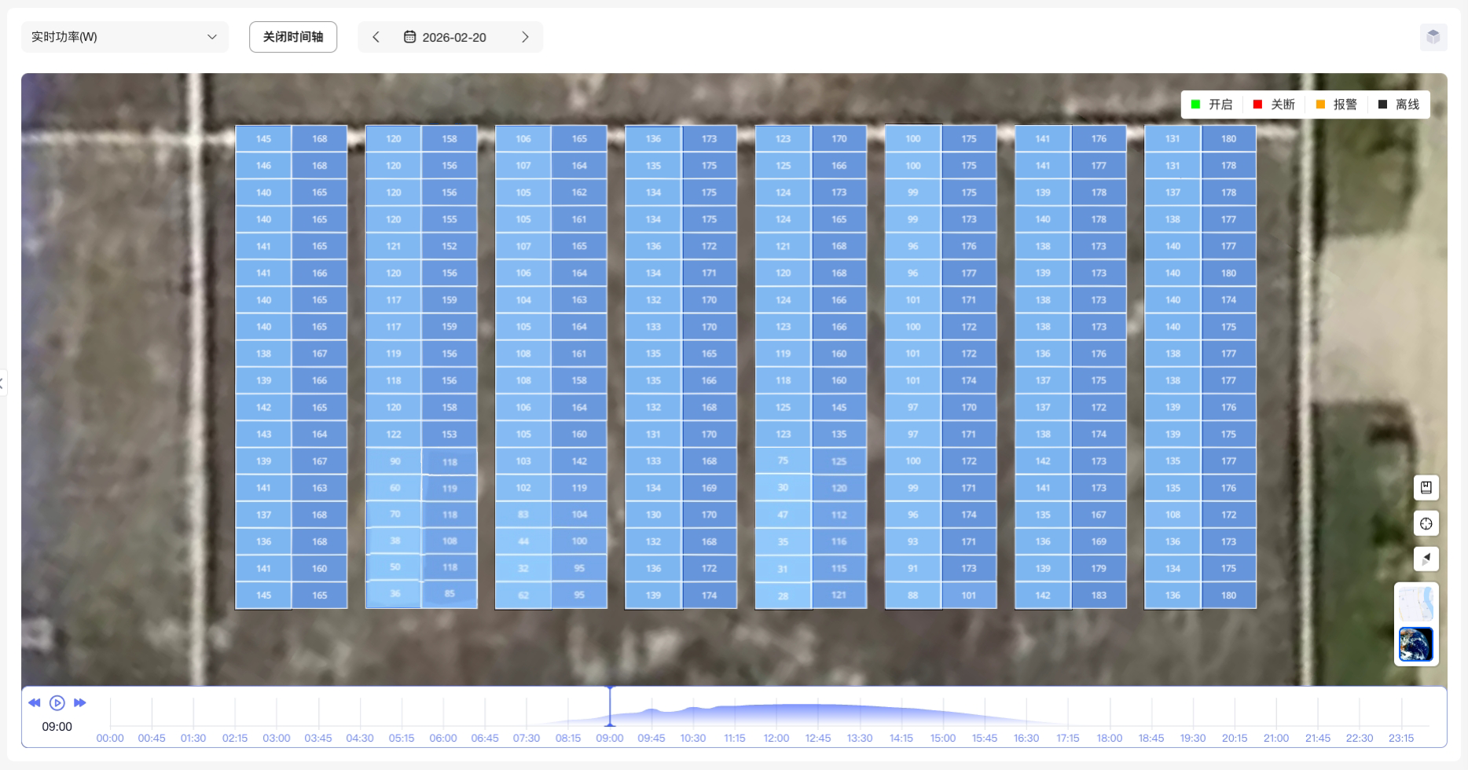Expand the collapsed left side panel

pyautogui.click(x=2, y=383)
